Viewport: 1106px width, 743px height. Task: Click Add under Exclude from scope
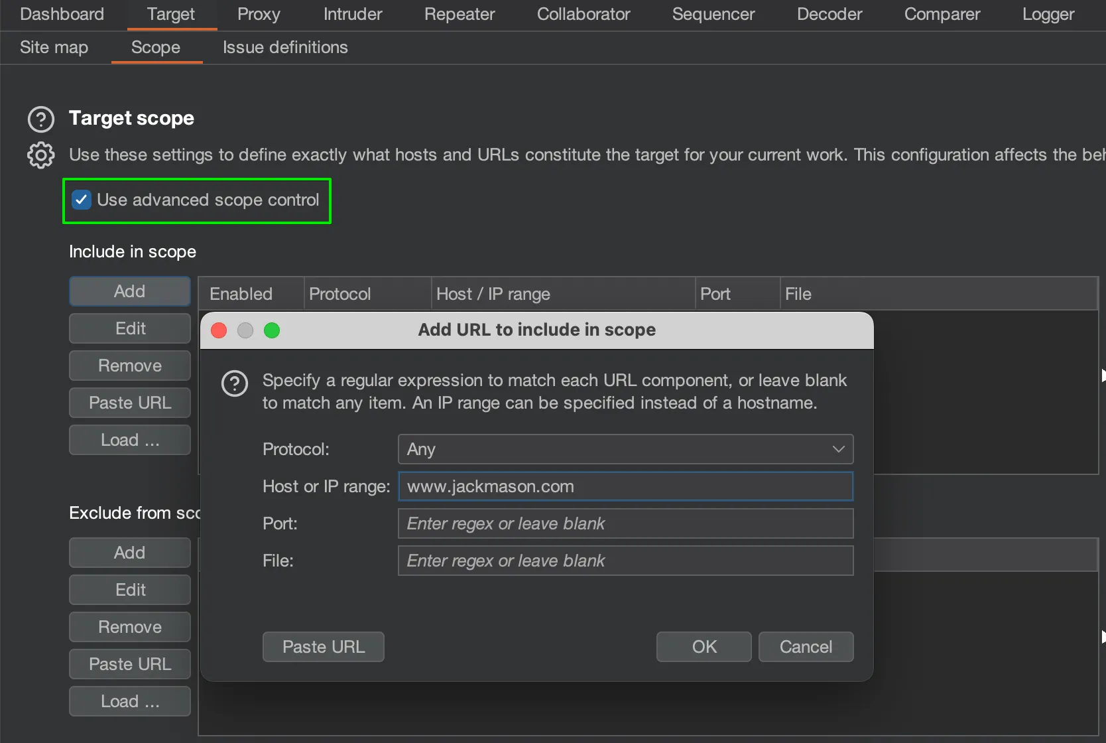click(130, 553)
